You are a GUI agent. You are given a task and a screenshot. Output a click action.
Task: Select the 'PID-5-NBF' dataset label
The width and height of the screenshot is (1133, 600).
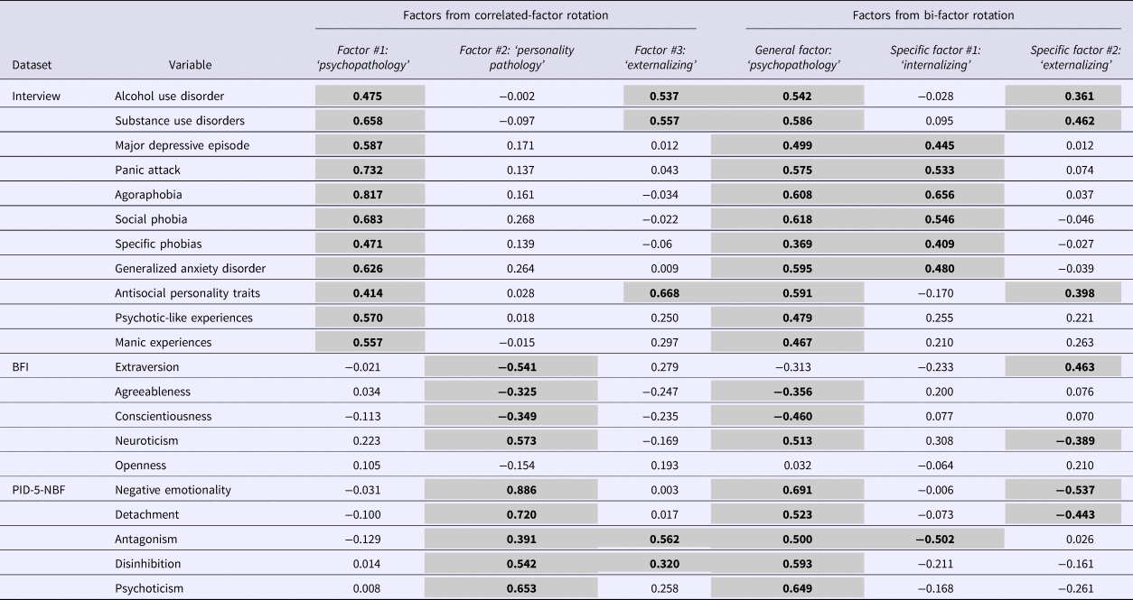pos(42,490)
